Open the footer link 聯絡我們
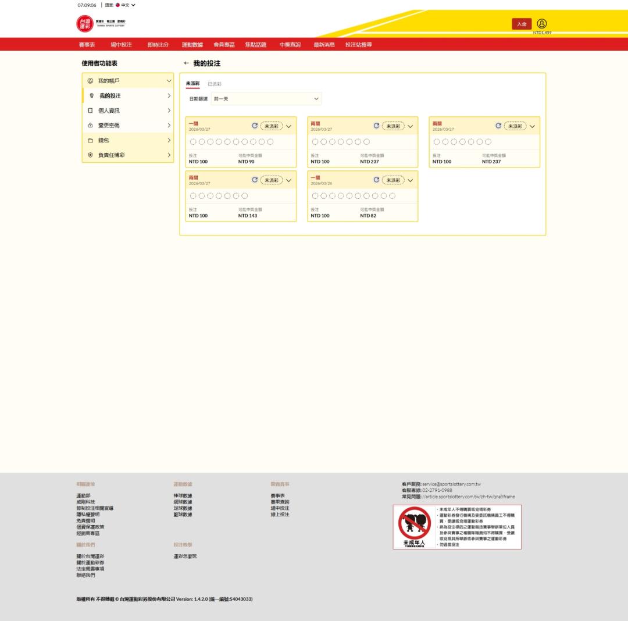Viewport: 628px width, 621px height. pyautogui.click(x=85, y=576)
